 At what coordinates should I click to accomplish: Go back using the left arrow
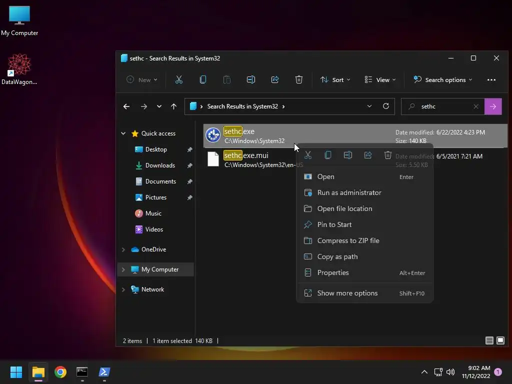click(x=126, y=106)
